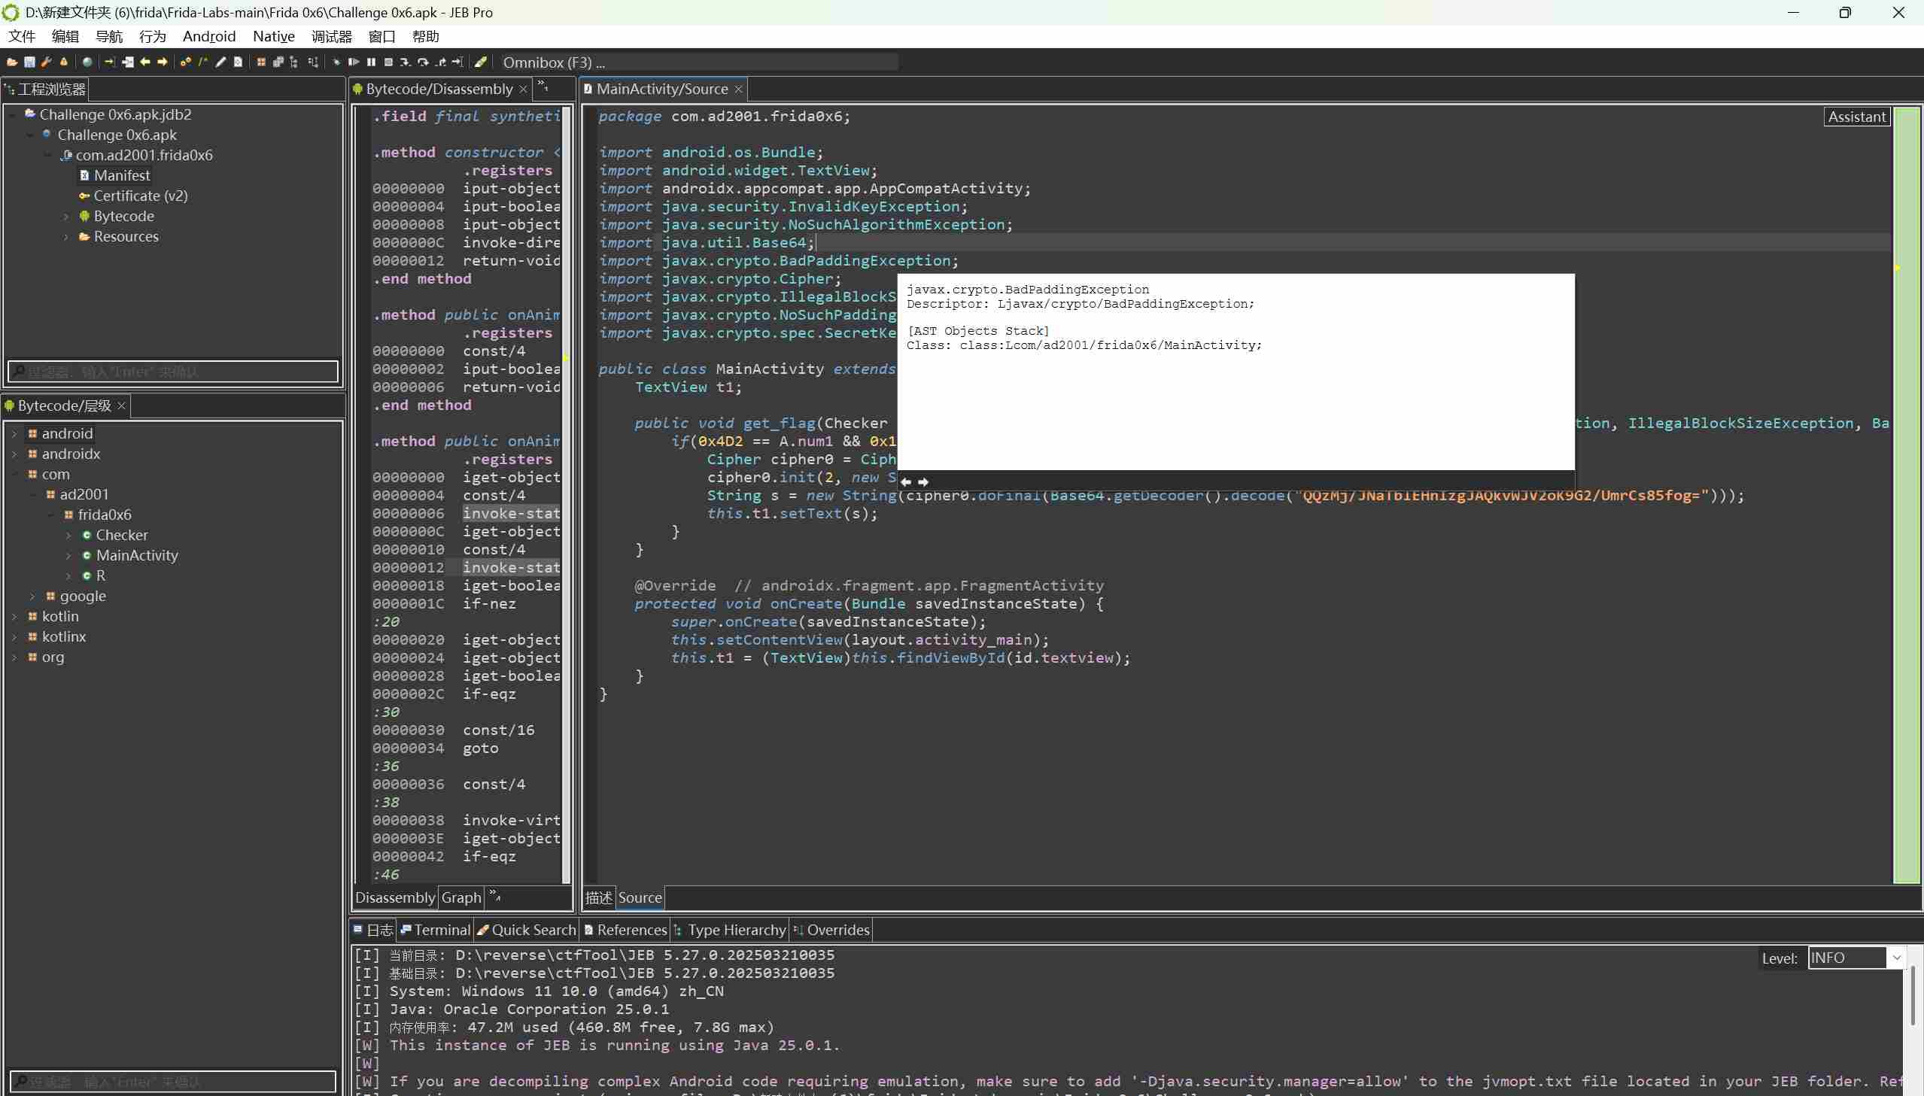
Task: Expand the kotlinx package node
Action: pos(14,637)
